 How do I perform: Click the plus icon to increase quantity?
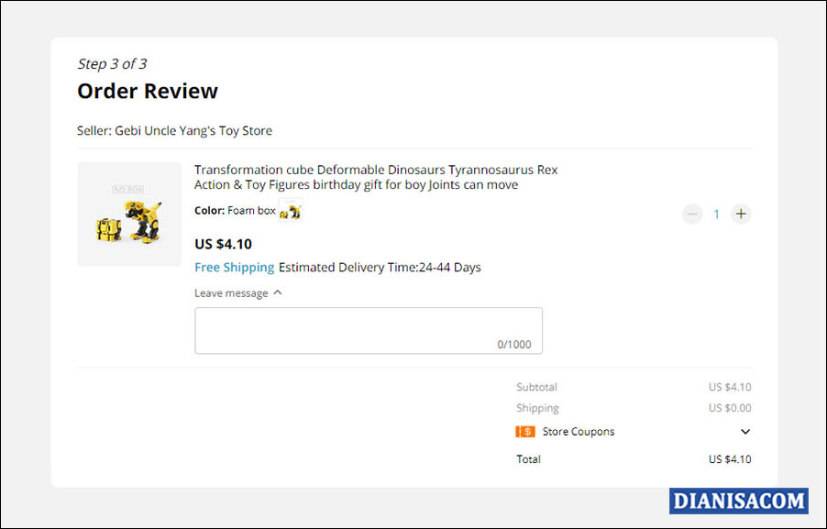point(741,214)
